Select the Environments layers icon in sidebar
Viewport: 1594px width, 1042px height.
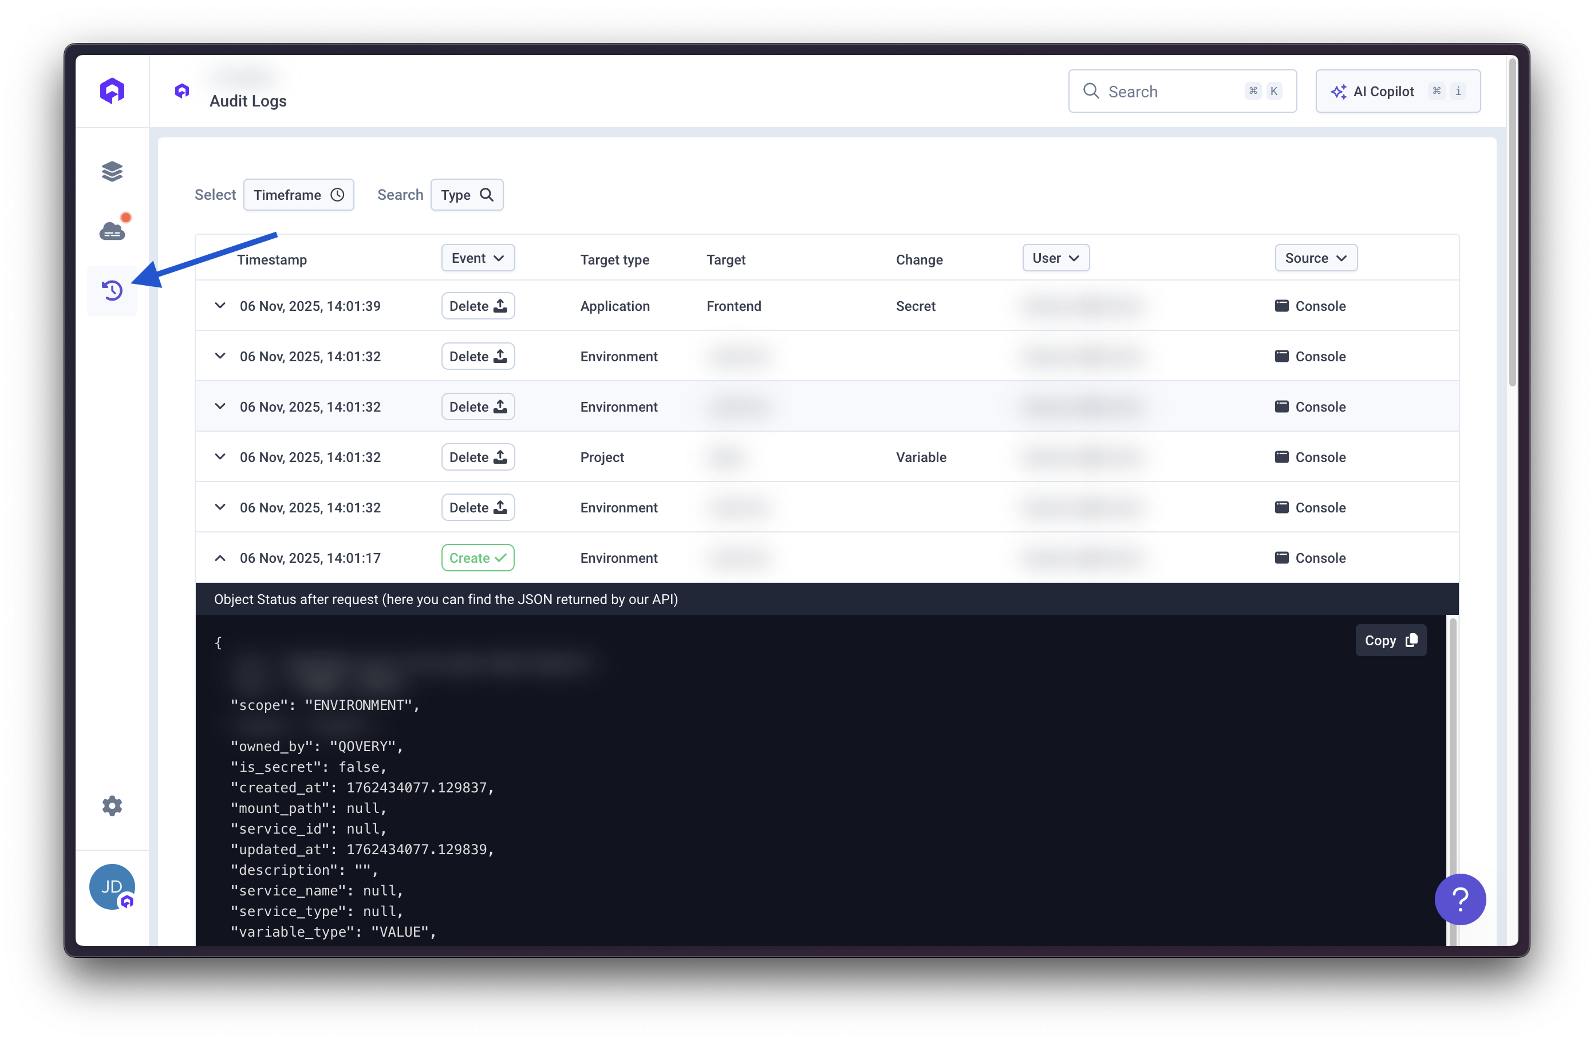(x=112, y=171)
